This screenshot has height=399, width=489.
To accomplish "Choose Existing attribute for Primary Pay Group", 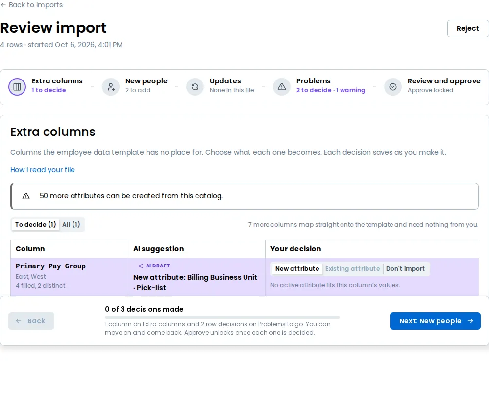I will [352, 269].
